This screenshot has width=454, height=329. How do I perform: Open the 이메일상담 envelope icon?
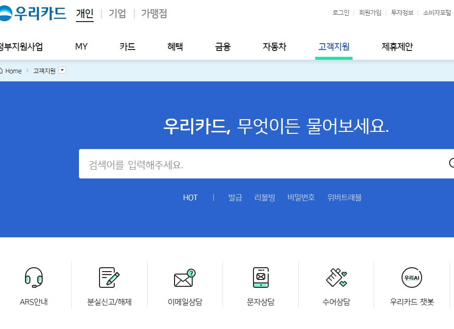(185, 278)
